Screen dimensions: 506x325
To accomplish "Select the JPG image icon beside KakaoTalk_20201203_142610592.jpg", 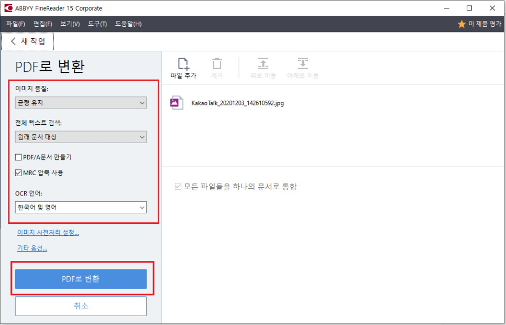I will [177, 103].
